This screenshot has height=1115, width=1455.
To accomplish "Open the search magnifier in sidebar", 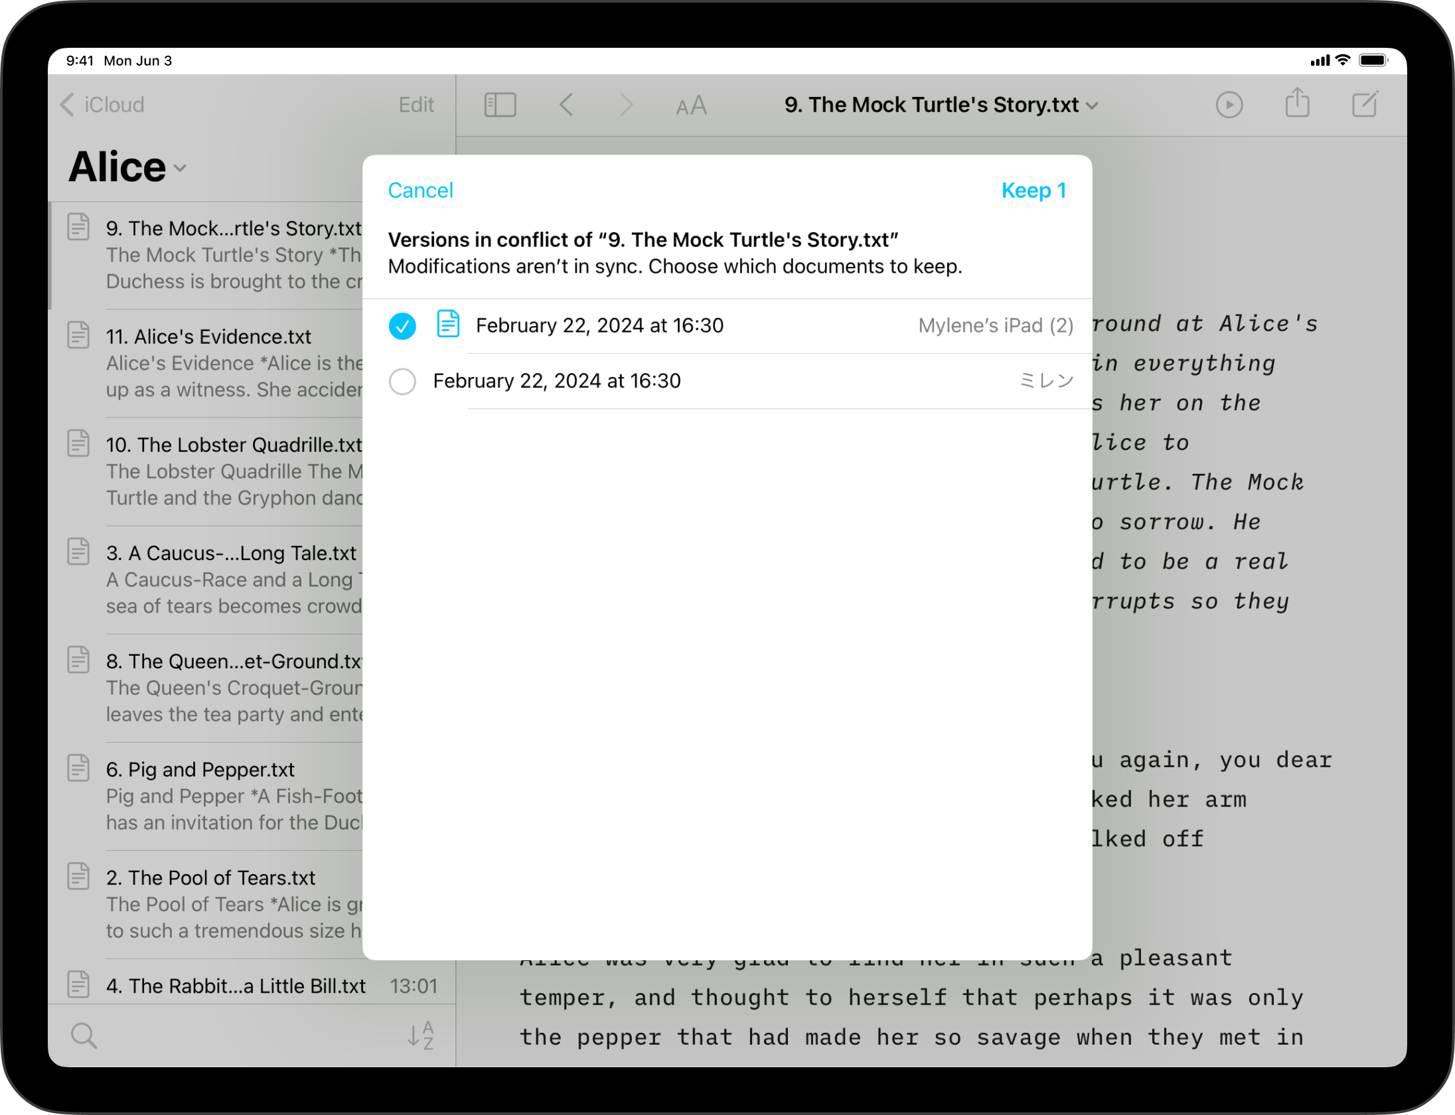I will tap(84, 1035).
